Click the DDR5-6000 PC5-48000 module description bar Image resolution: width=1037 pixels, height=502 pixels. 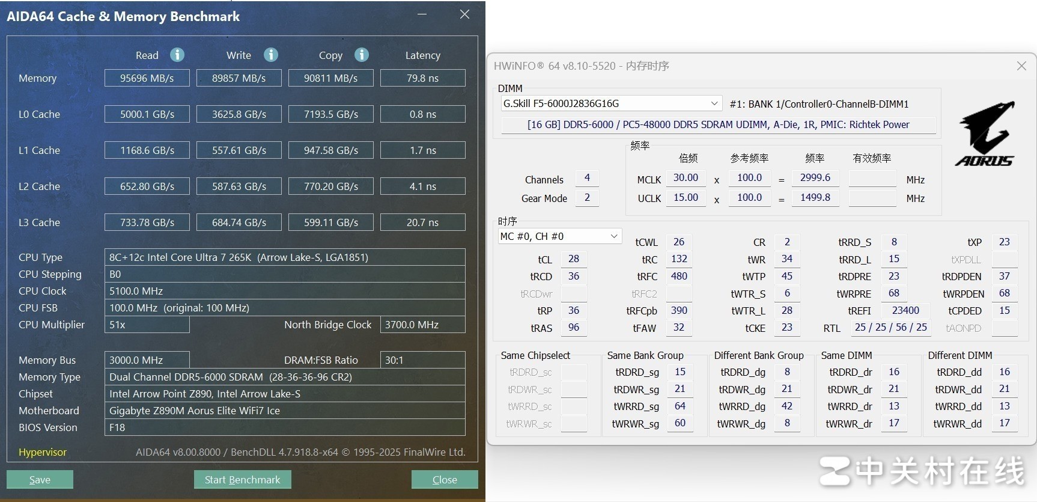point(719,124)
